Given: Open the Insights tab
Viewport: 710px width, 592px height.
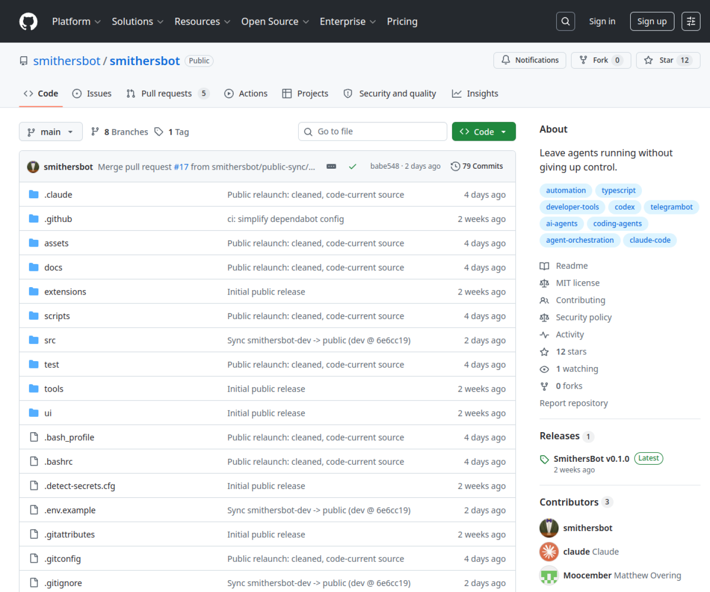Looking at the screenshot, I should click(x=475, y=94).
